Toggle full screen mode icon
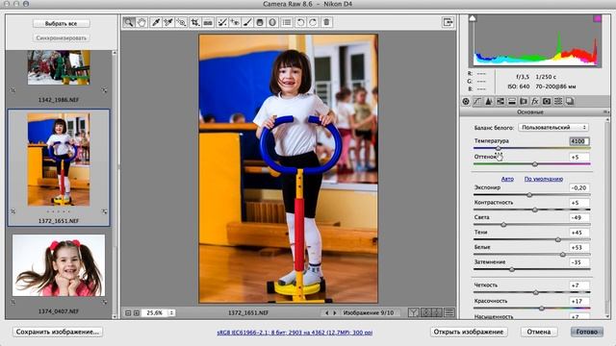 pos(448,22)
